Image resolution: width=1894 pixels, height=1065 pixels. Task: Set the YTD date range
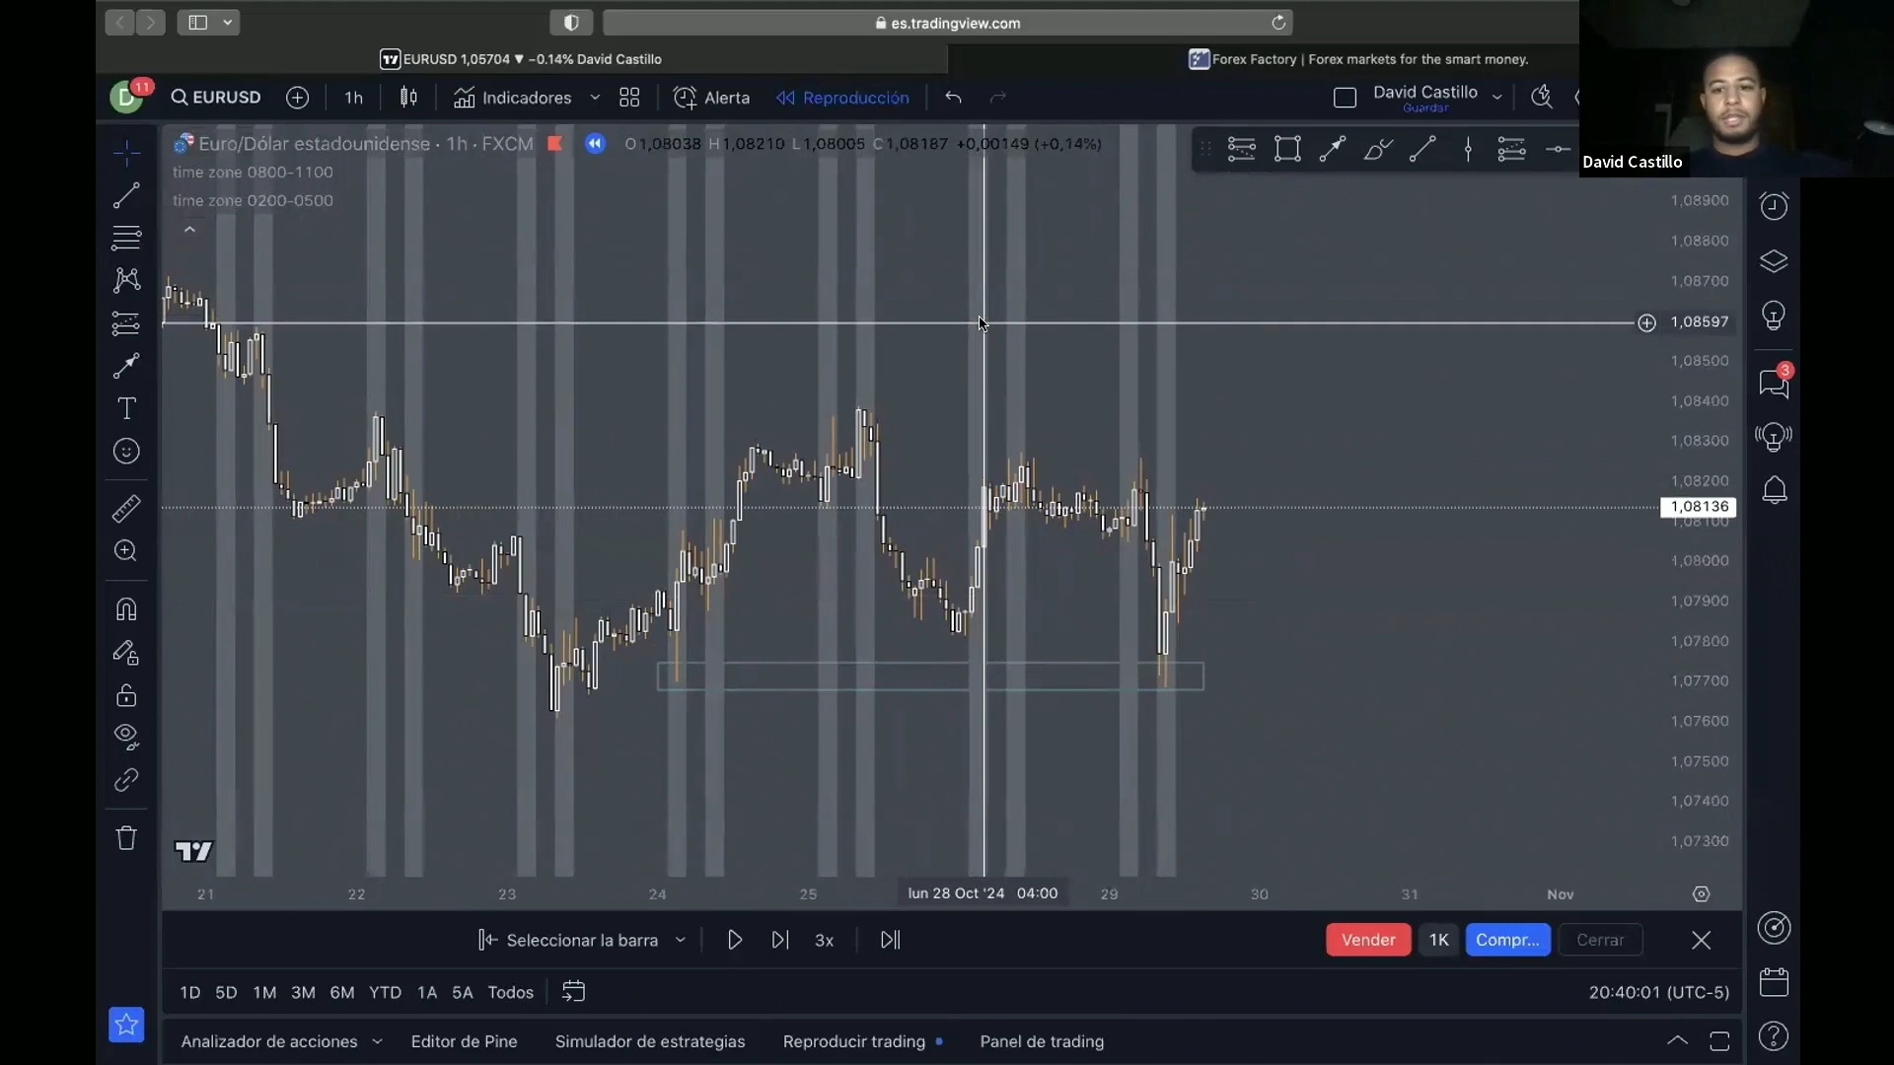tap(385, 993)
